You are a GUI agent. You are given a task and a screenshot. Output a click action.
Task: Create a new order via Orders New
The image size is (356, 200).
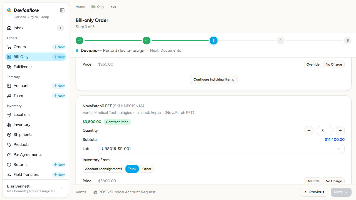click(59, 47)
